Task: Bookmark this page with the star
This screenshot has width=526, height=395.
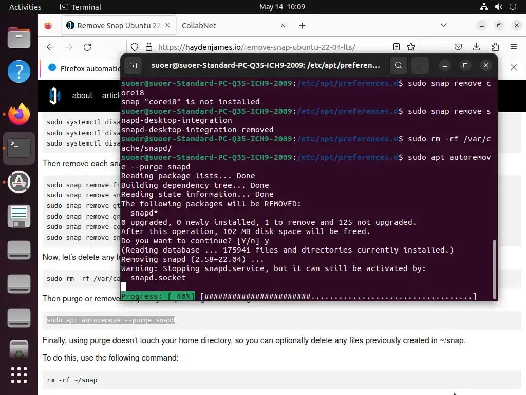Action: pyautogui.click(x=411, y=47)
